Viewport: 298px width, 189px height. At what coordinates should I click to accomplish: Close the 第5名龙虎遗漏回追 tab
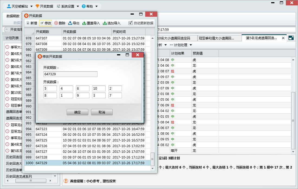(x=283, y=38)
